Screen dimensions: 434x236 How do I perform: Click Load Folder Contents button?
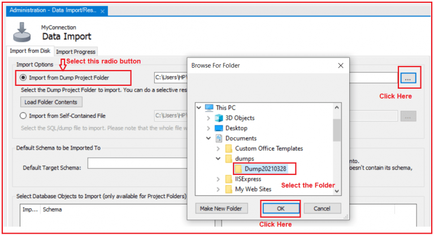51,102
